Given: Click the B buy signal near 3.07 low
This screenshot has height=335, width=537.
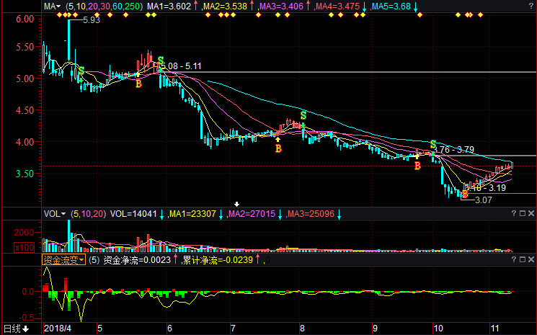Looking at the screenshot, I should point(465,194).
